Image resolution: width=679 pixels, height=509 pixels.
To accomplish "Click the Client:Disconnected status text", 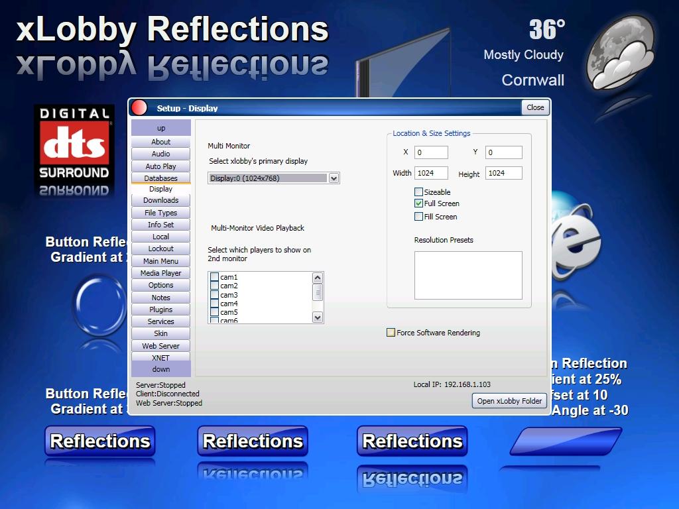I will [x=168, y=394].
